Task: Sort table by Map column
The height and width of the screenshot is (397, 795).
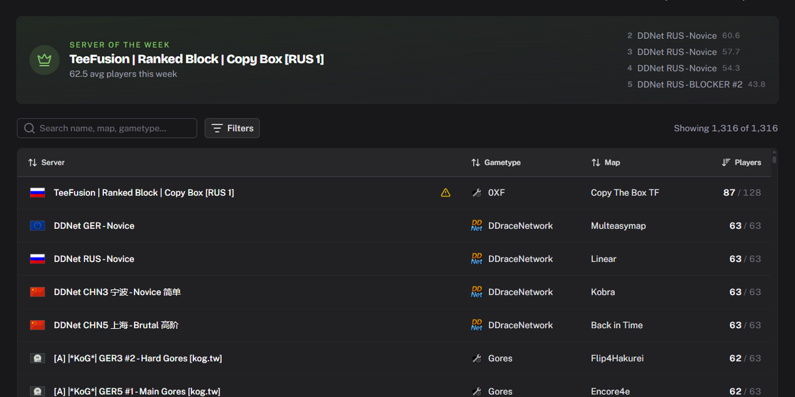Action: [x=606, y=162]
